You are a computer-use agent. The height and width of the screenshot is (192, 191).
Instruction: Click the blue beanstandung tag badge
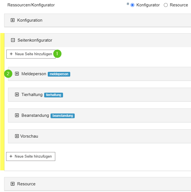click(63, 116)
